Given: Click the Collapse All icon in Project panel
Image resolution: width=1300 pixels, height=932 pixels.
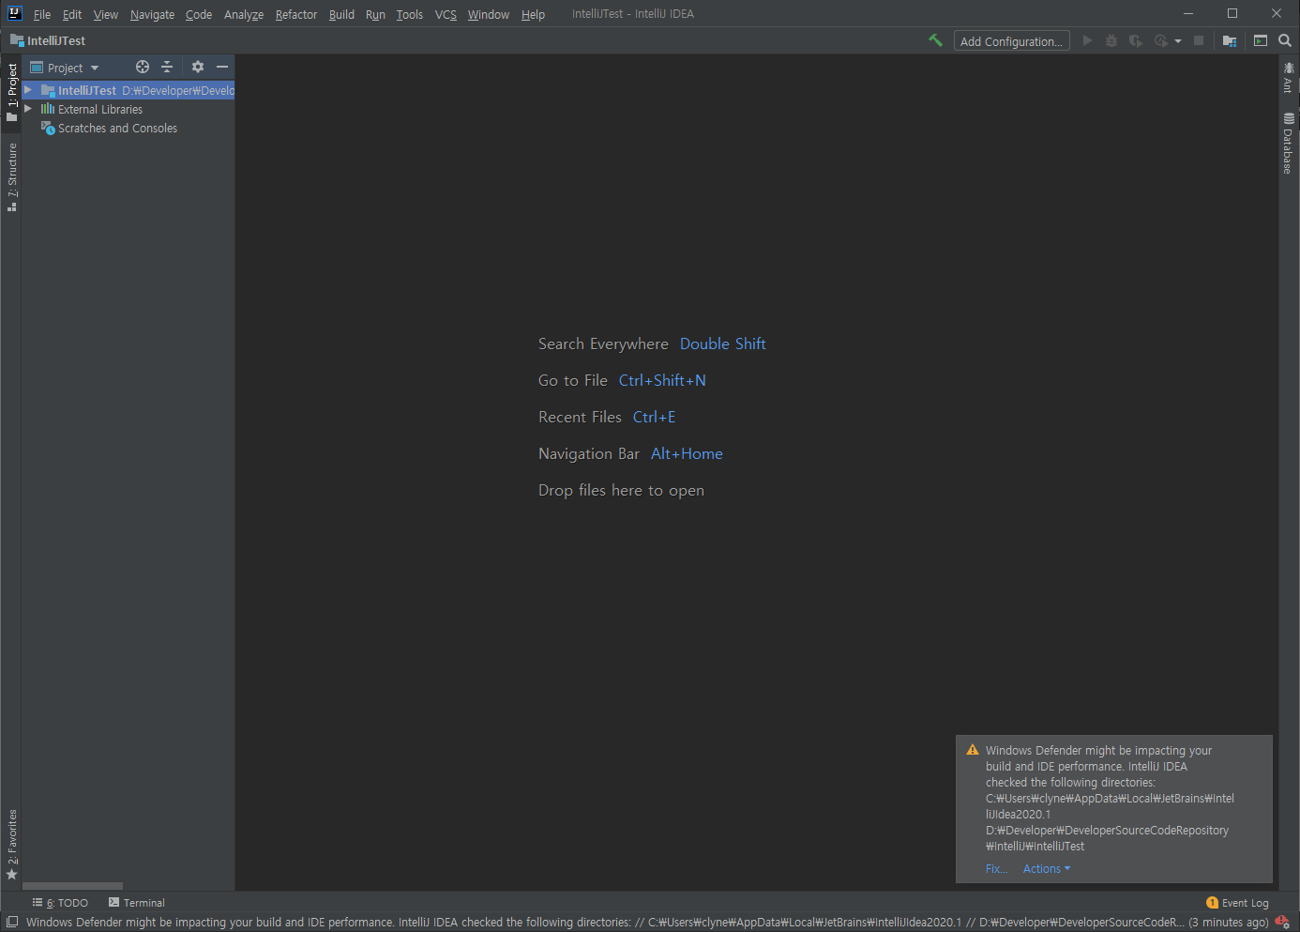Looking at the screenshot, I should (x=167, y=67).
